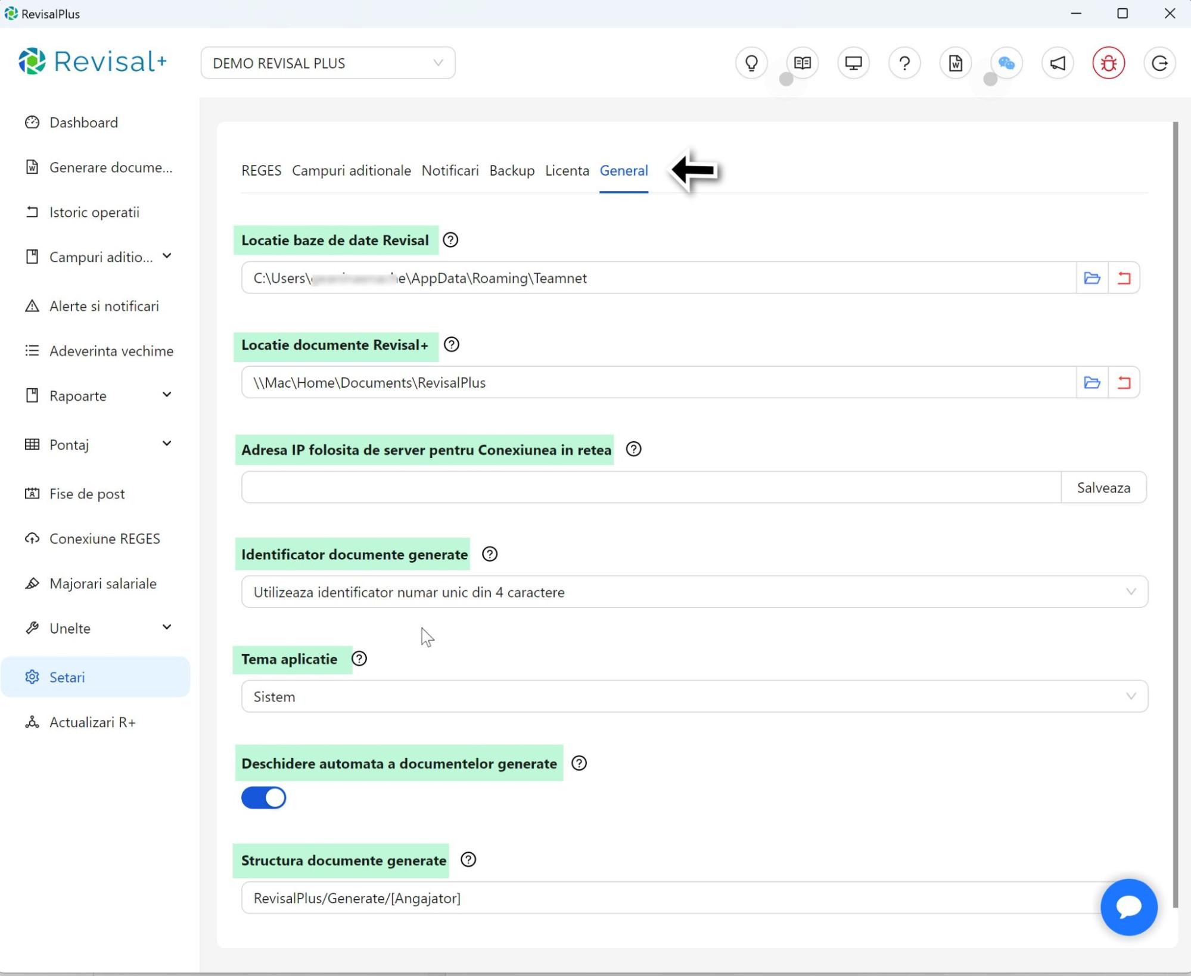Switch to the Backup tab

pyautogui.click(x=512, y=171)
